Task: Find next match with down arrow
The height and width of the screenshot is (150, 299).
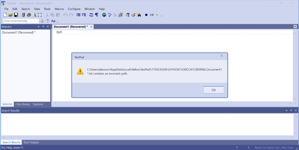Action: coord(42,21)
